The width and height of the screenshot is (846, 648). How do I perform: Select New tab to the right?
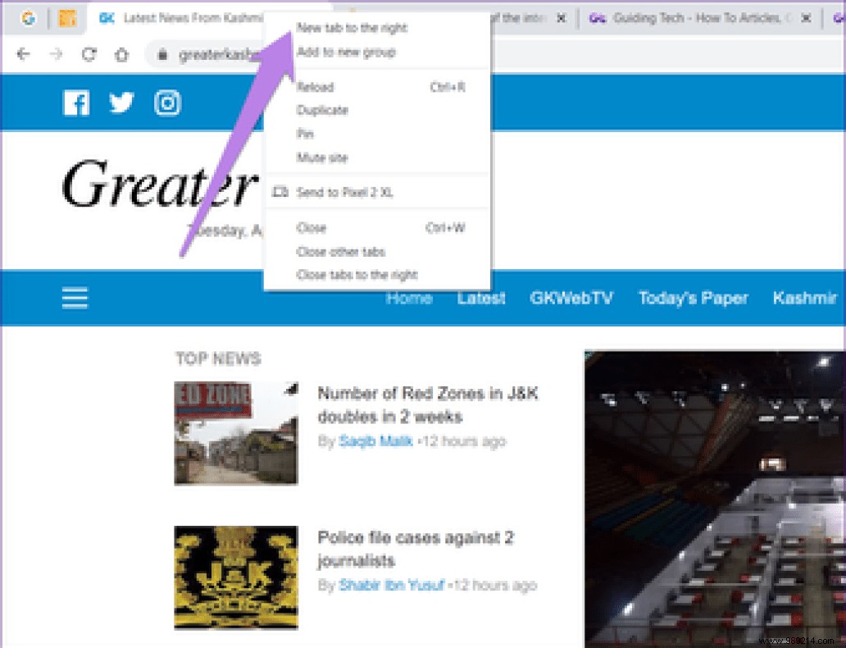pyautogui.click(x=352, y=27)
